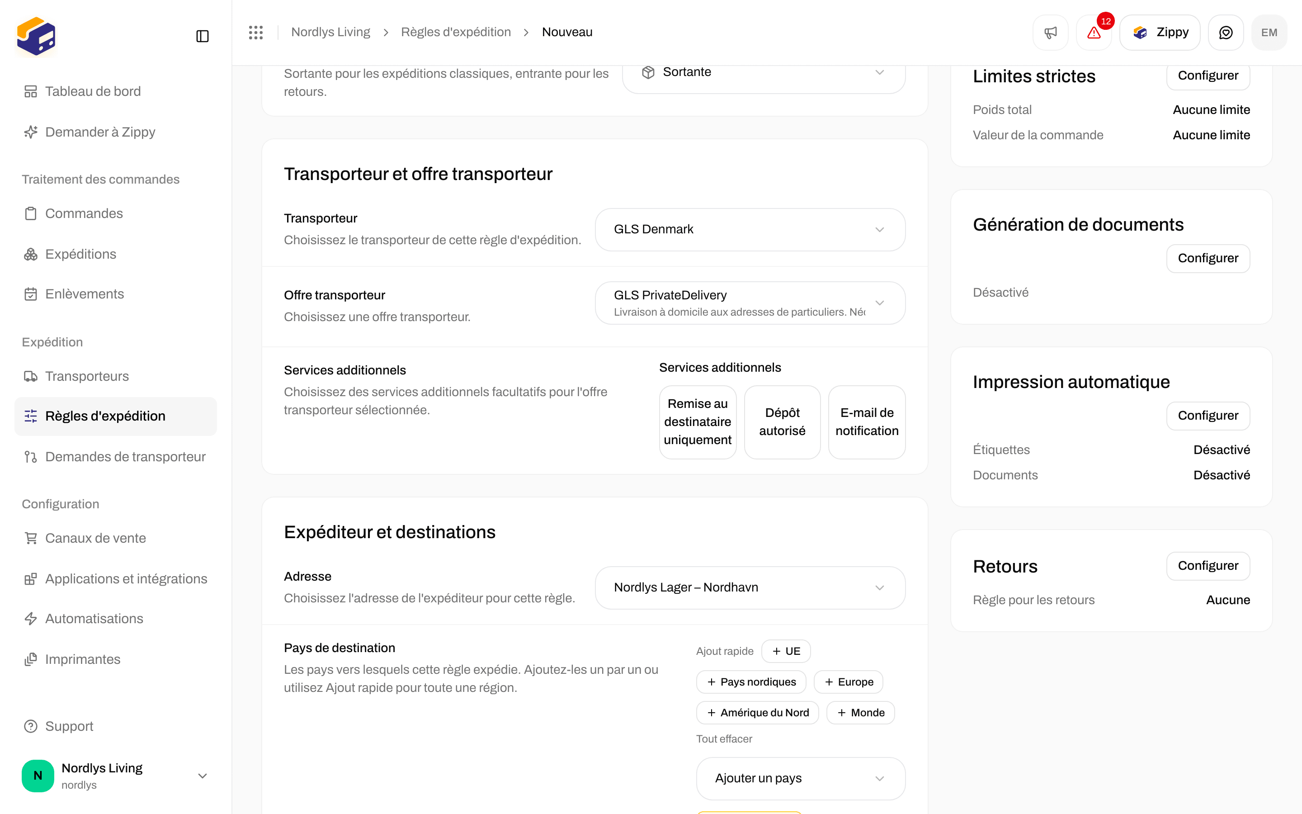
Task: Click the Nordlys Living green N avatar
Action: (x=38, y=776)
